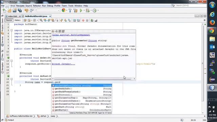Click the Clean and Build Project icon

pos(75,11)
